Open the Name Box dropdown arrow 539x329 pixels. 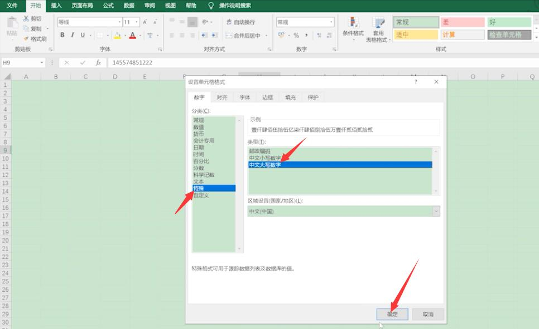[x=42, y=62]
